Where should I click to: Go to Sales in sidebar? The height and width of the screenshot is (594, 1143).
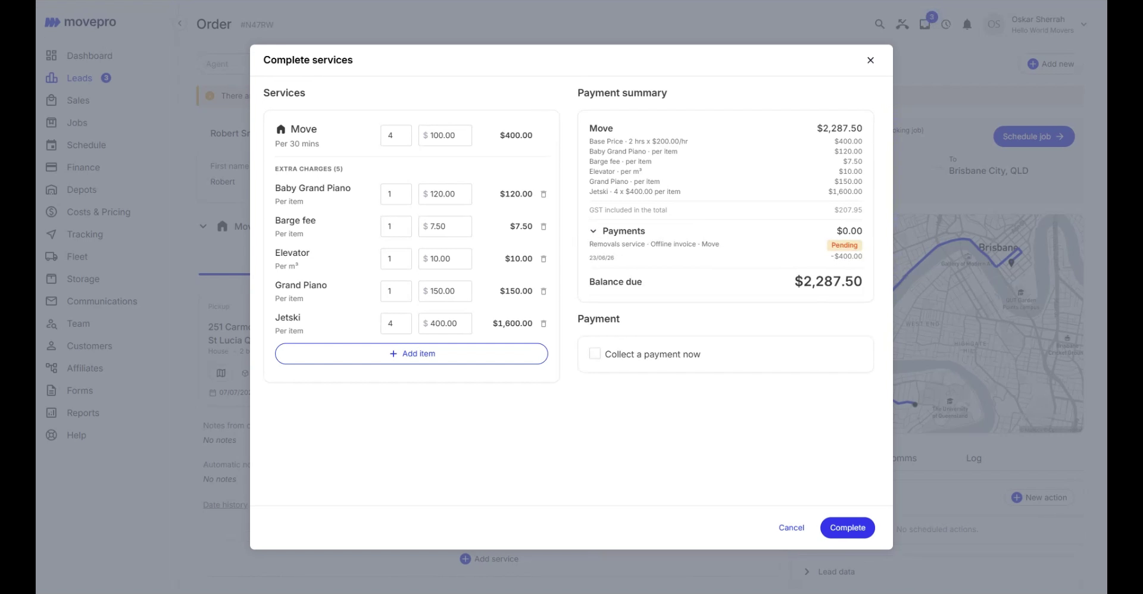click(78, 101)
